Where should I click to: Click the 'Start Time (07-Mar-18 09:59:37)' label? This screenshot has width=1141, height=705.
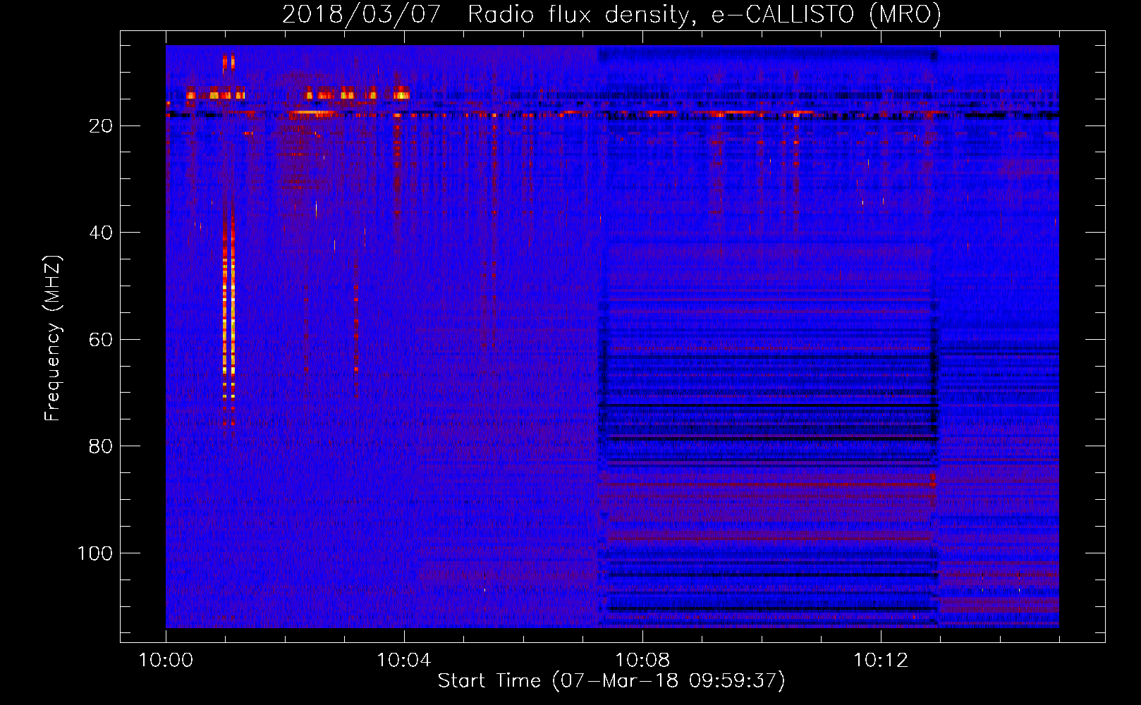(611, 681)
